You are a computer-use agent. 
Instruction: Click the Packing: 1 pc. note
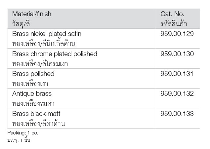[x=23, y=133]
